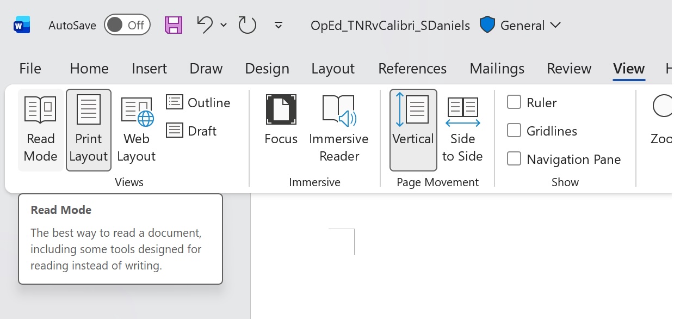Switch to Draft view
This screenshot has width=674, height=319.
pos(191,130)
